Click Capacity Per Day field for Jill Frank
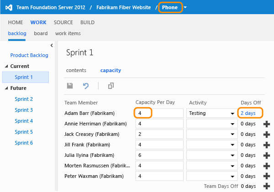 [159, 145]
